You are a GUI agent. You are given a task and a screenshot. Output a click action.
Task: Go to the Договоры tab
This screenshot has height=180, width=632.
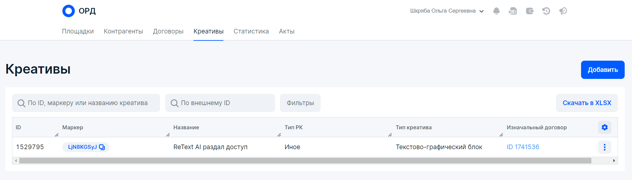click(168, 31)
